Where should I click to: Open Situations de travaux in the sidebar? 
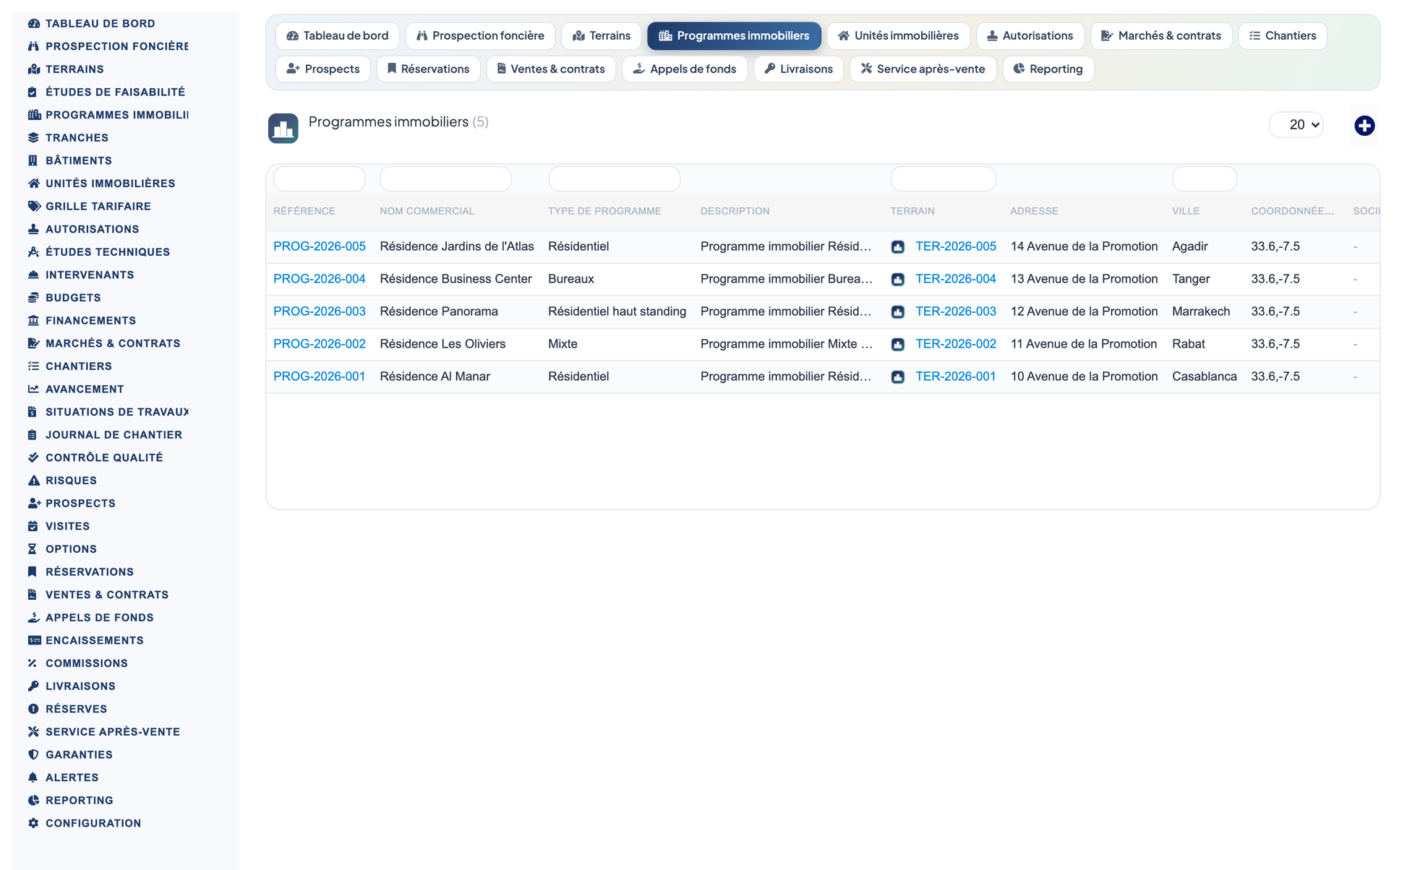(116, 412)
